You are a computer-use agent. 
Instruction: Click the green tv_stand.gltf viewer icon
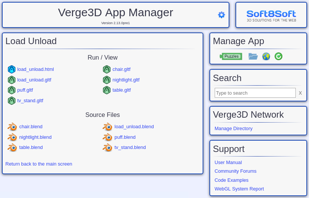(12, 101)
